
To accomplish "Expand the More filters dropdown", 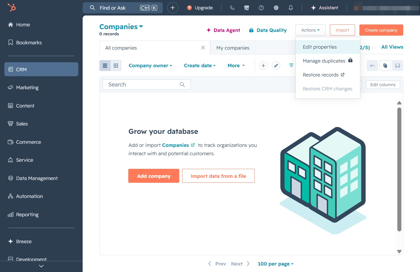I will (236, 66).
